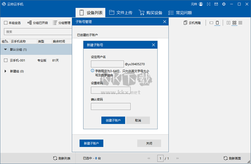This screenshot has height=164, width=251.
Task: Open the 购买设备 tab
Action: point(150,13)
